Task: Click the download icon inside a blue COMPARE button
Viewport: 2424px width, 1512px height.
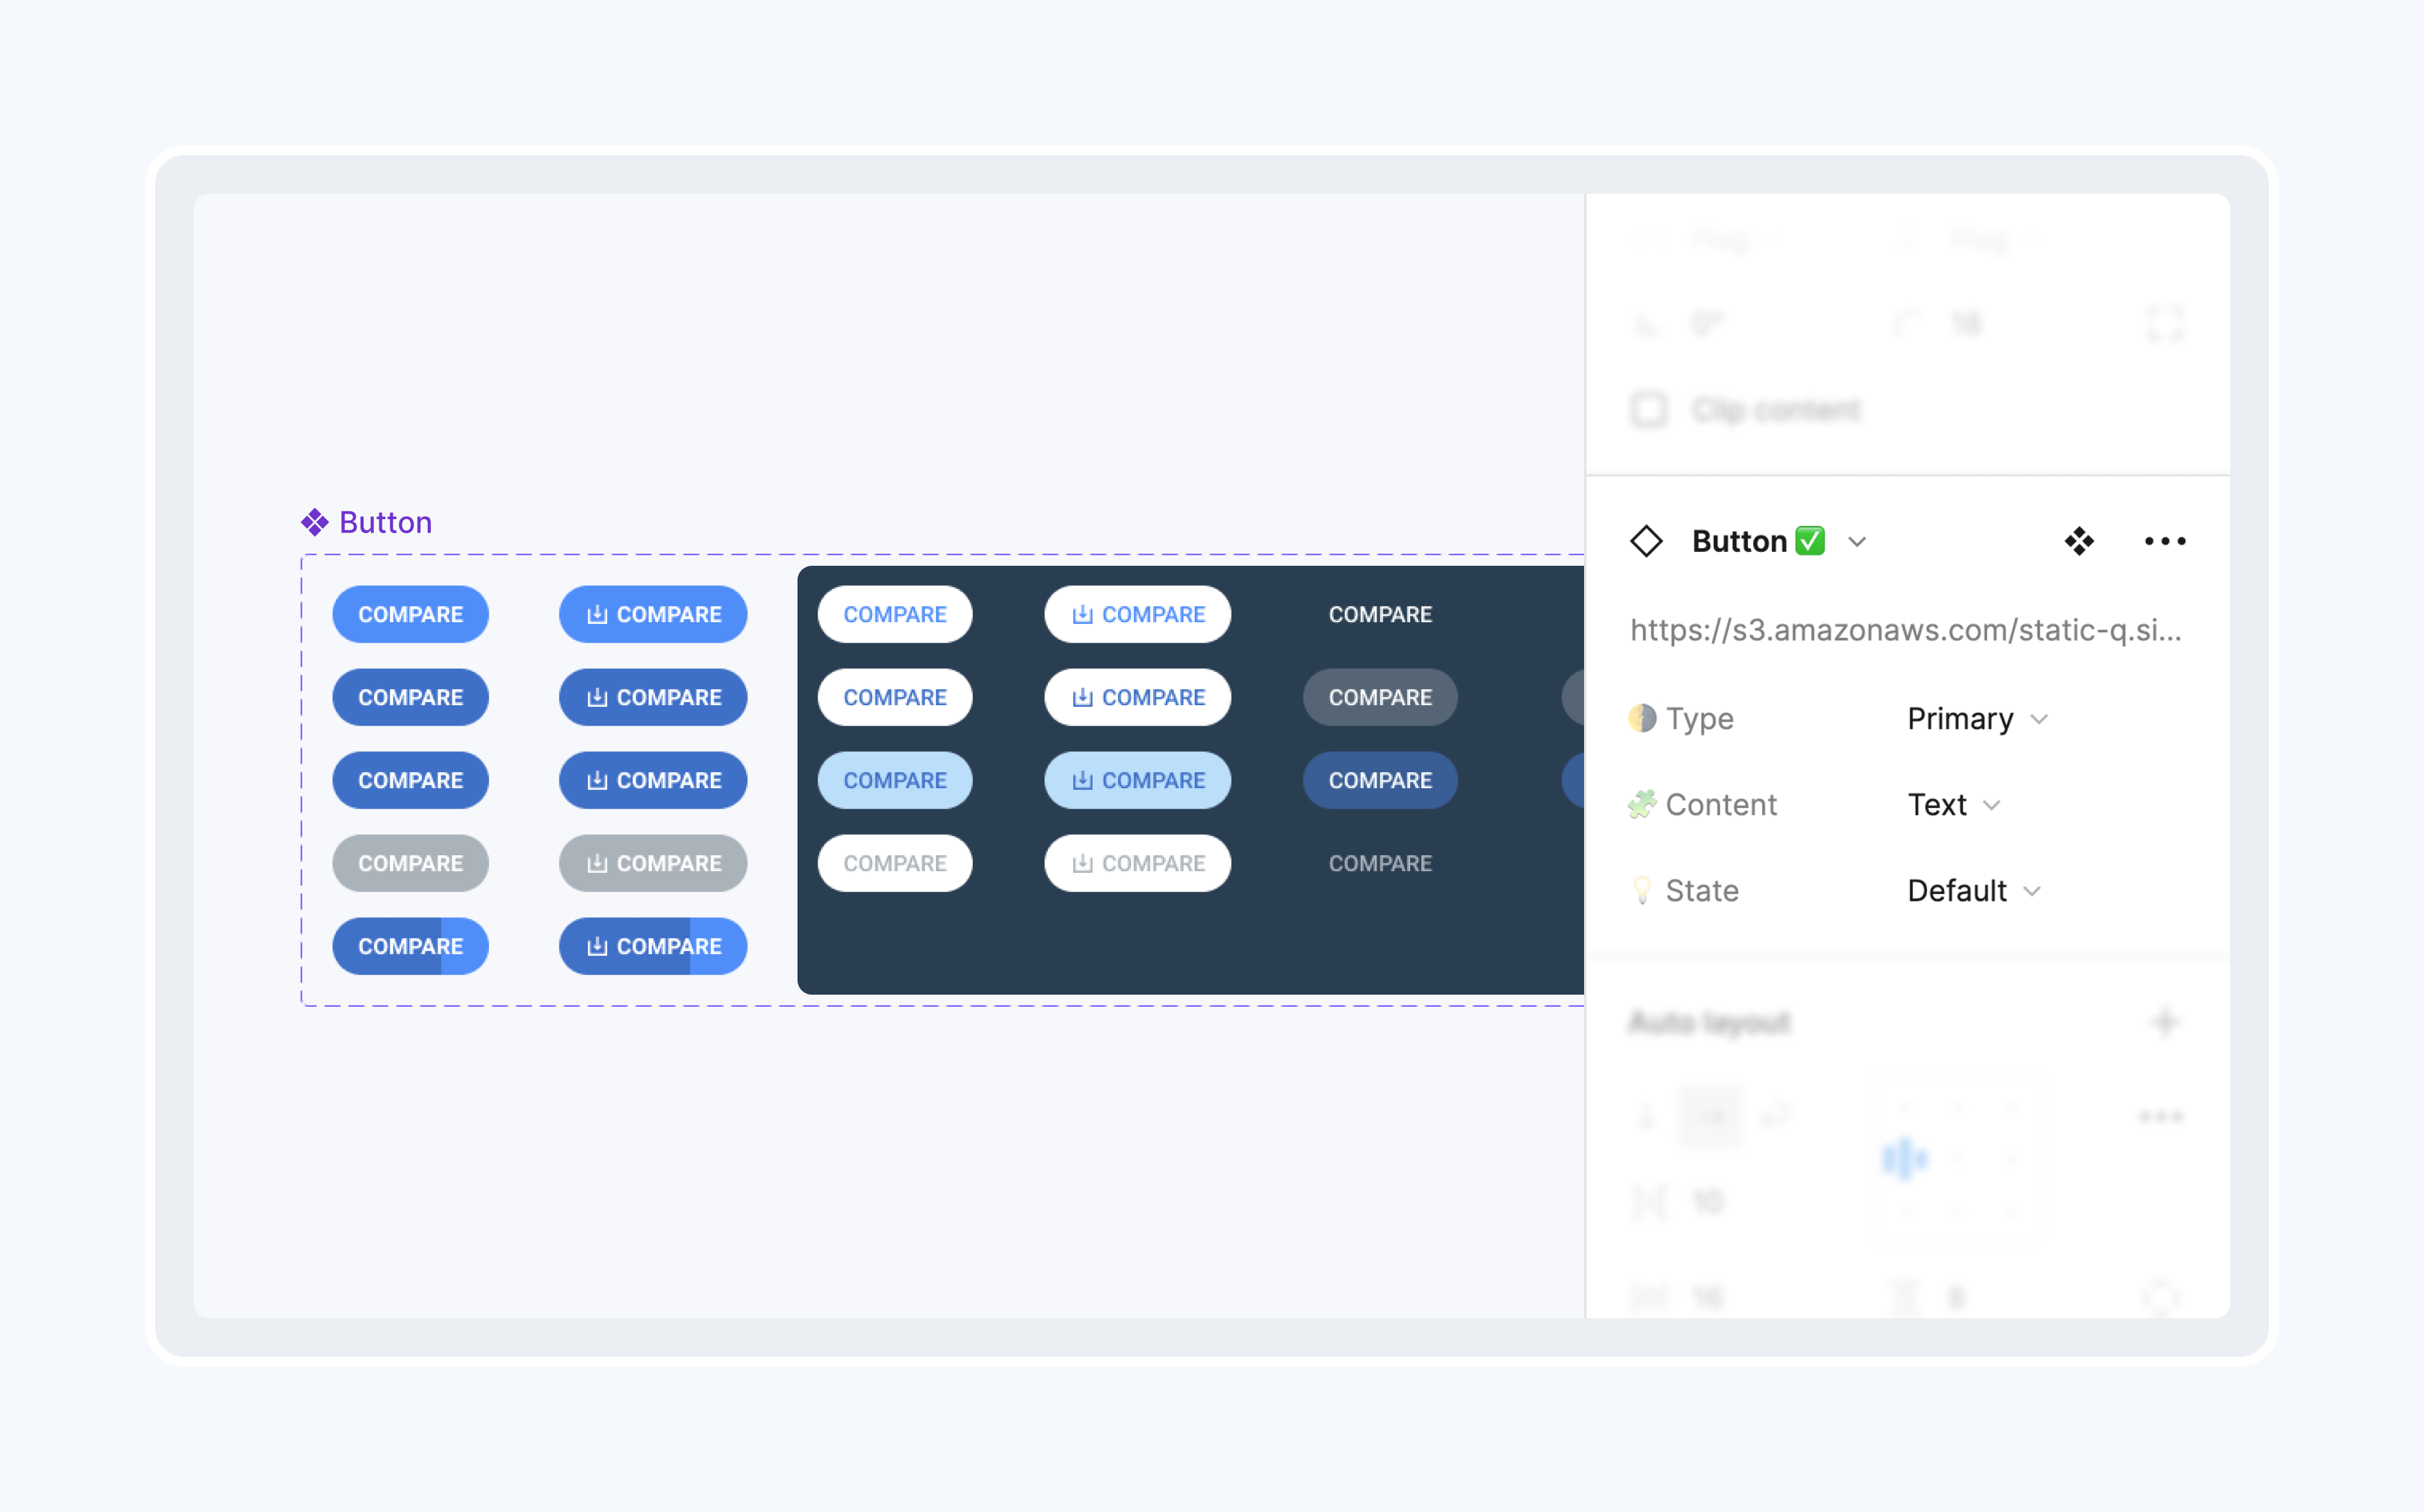Action: (598, 614)
